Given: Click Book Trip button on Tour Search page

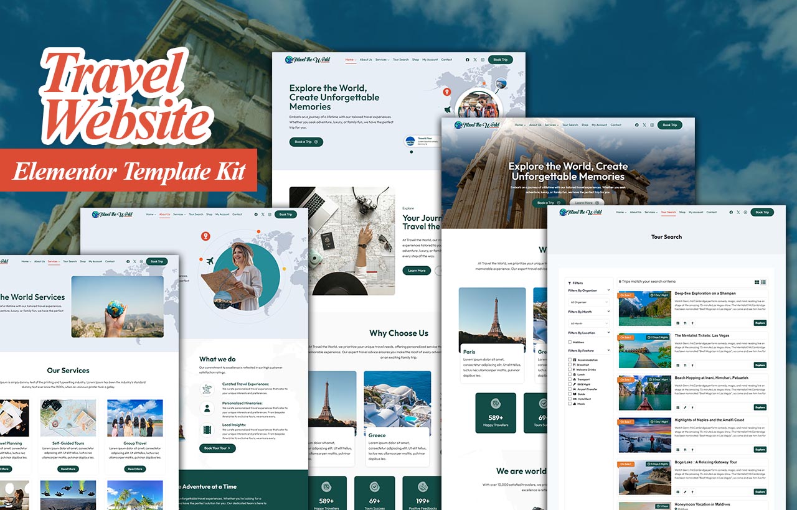Looking at the screenshot, I should point(762,212).
